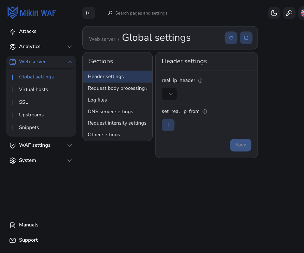This screenshot has width=304, height=253.
Task: Click the Header settings panel heading
Action: (x=184, y=61)
